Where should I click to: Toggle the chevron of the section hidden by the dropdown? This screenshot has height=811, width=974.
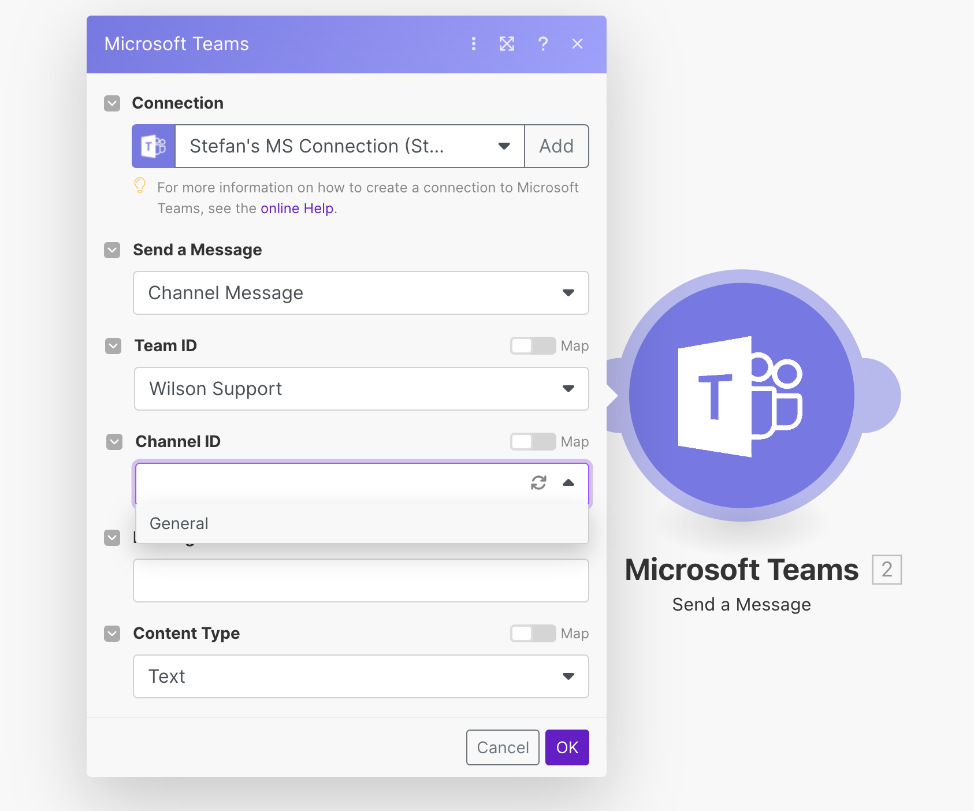pos(112,538)
